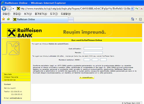Focus the Cod utilizator input field
The image size is (144, 104).
tap(93, 49)
